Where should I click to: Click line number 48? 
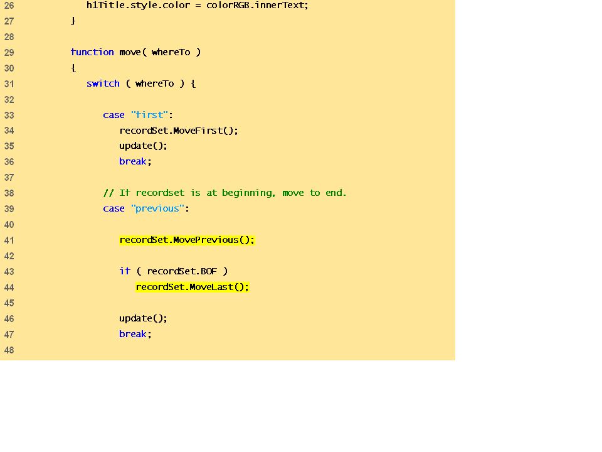(x=9, y=350)
